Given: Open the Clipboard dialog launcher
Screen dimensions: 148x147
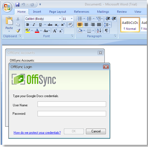Looking at the screenshot, I should [x=20, y=36].
